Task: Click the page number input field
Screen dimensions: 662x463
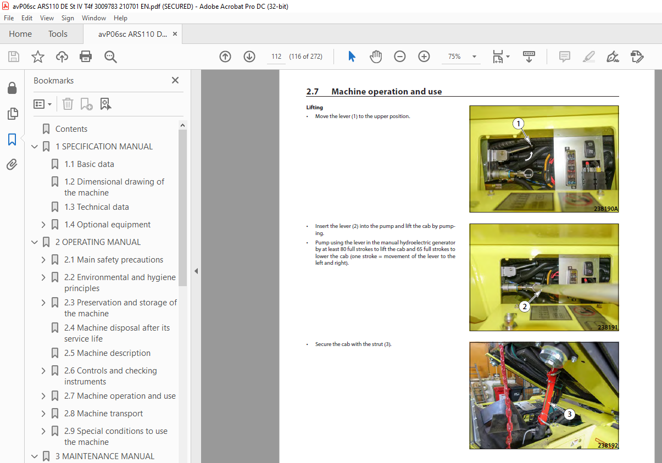Action: pos(276,57)
